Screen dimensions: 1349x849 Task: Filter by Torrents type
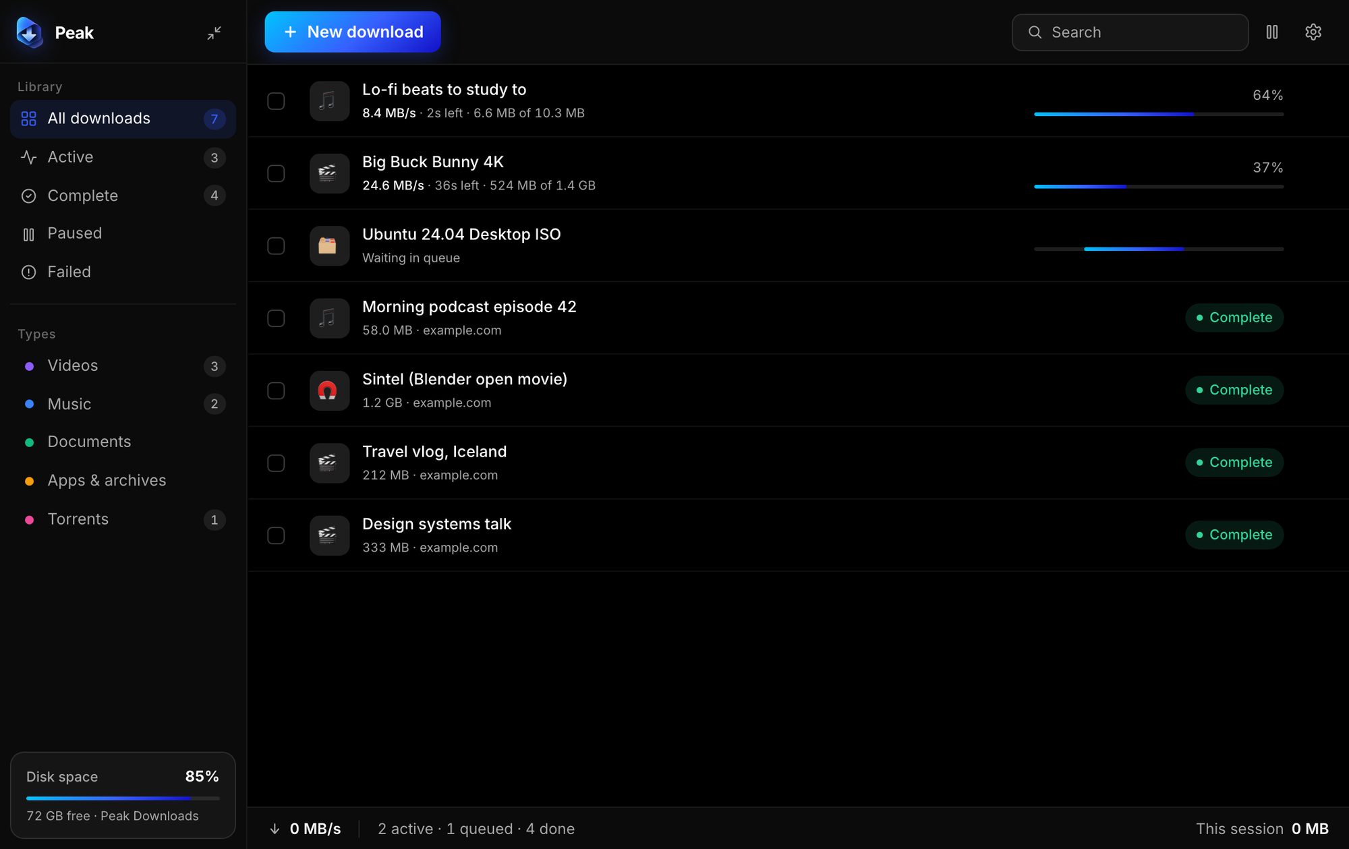(123, 519)
